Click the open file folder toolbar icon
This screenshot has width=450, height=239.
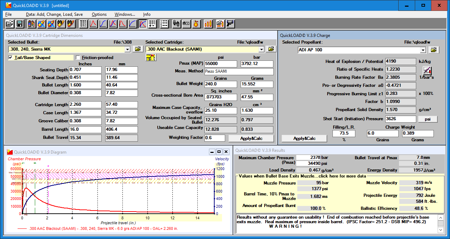[9, 24]
